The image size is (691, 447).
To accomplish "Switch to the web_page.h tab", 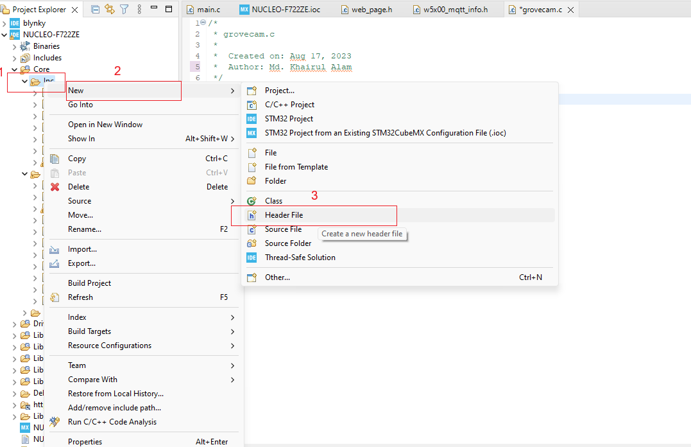I will tap(366, 9).
